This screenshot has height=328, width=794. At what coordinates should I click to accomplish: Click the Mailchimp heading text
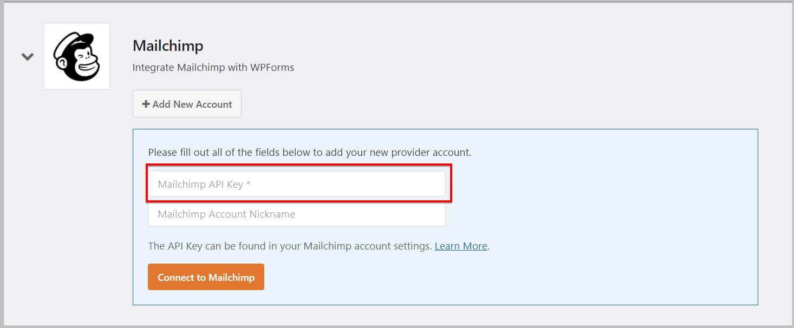(168, 45)
